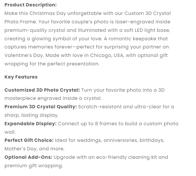Click the "Optional Add-Ons:" feature label

[x=28, y=157]
